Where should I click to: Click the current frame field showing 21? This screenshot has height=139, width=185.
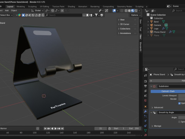(101, 129)
